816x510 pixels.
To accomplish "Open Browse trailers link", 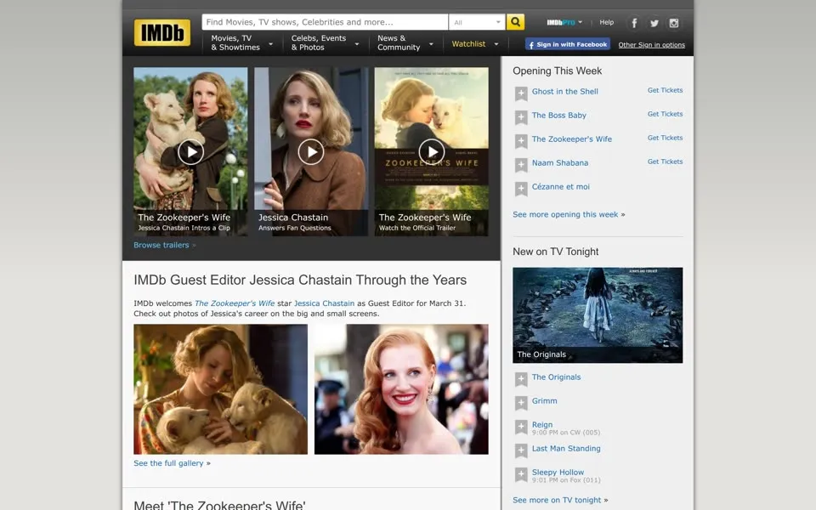I will coord(161,245).
